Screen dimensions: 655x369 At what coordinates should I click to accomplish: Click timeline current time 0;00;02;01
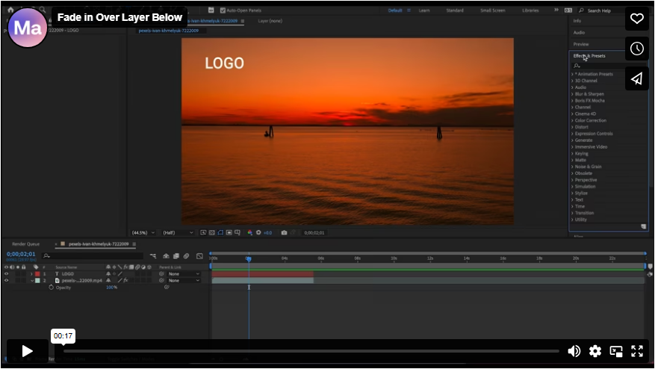tap(21, 254)
